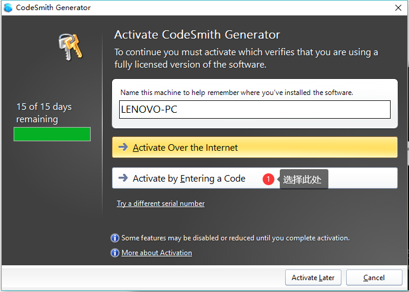Click the 'Activate CodeSmith Generator' heading

coord(197,35)
